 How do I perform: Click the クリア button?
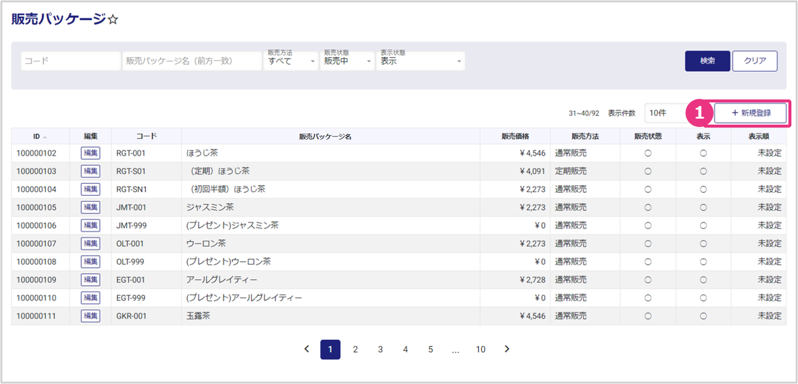pyautogui.click(x=754, y=61)
